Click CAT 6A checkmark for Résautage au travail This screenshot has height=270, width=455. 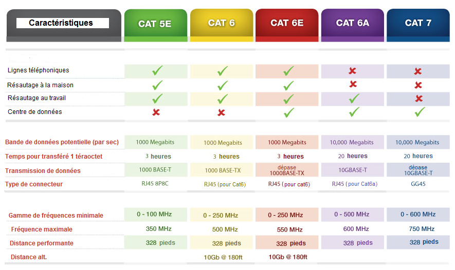pyautogui.click(x=354, y=98)
